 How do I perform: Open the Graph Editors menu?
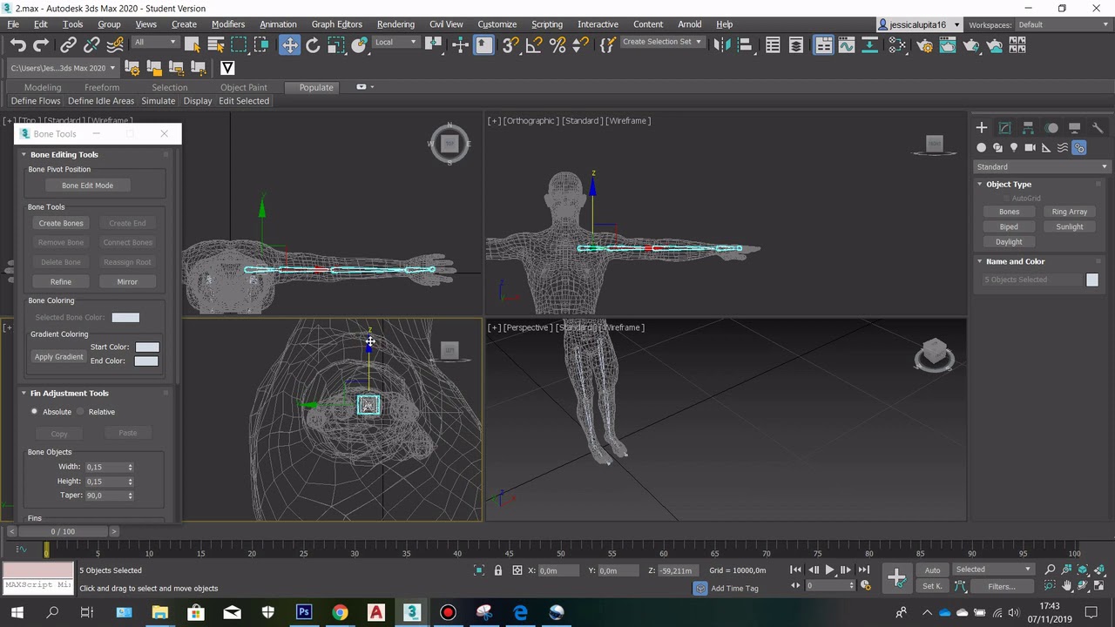(336, 24)
